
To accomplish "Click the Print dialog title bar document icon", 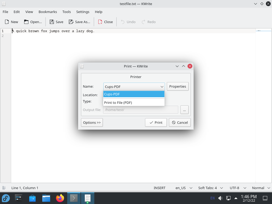I will tap(82, 66).
